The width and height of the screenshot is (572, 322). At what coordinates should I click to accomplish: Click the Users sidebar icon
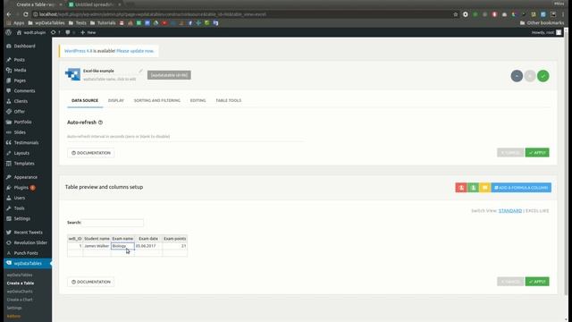point(9,198)
